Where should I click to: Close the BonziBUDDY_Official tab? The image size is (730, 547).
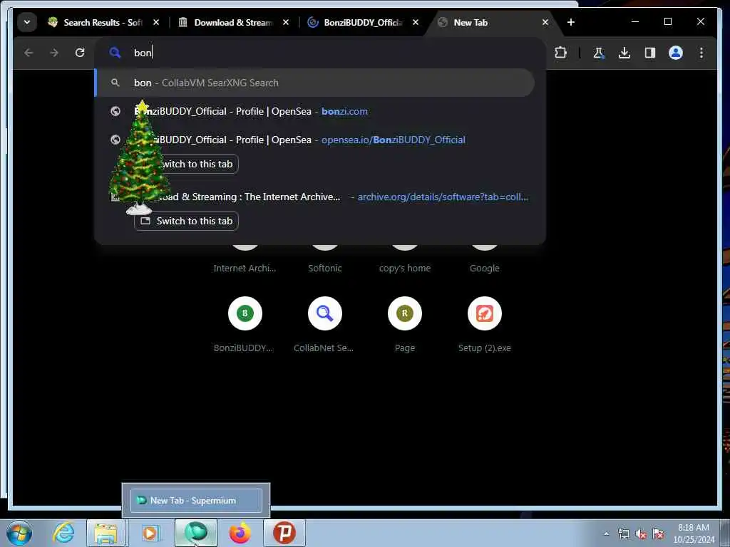coord(416,22)
